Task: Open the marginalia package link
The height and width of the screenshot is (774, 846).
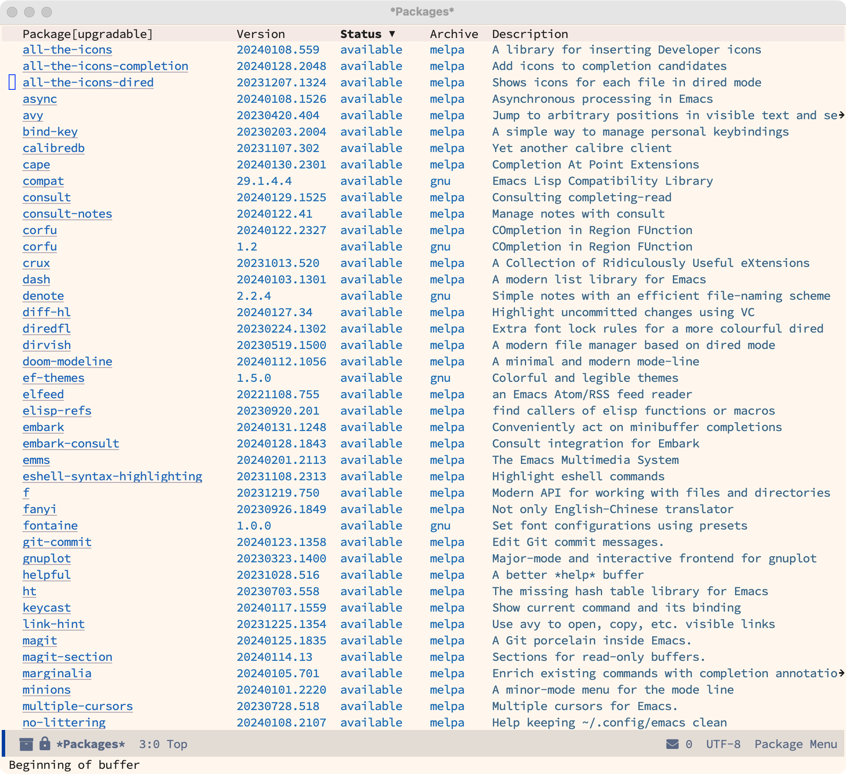Action: coord(57,673)
